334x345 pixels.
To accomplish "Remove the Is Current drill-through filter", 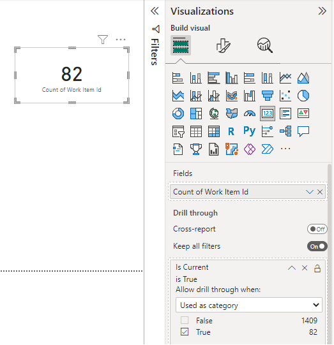I will coord(305,268).
